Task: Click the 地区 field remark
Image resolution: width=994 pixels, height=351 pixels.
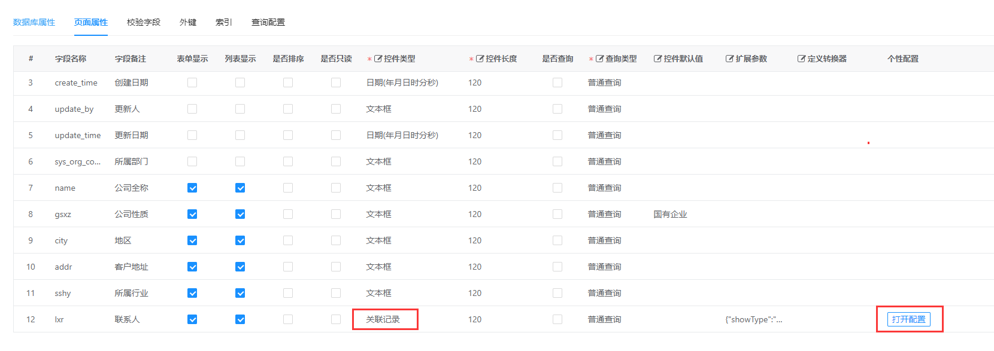Action: tap(123, 240)
